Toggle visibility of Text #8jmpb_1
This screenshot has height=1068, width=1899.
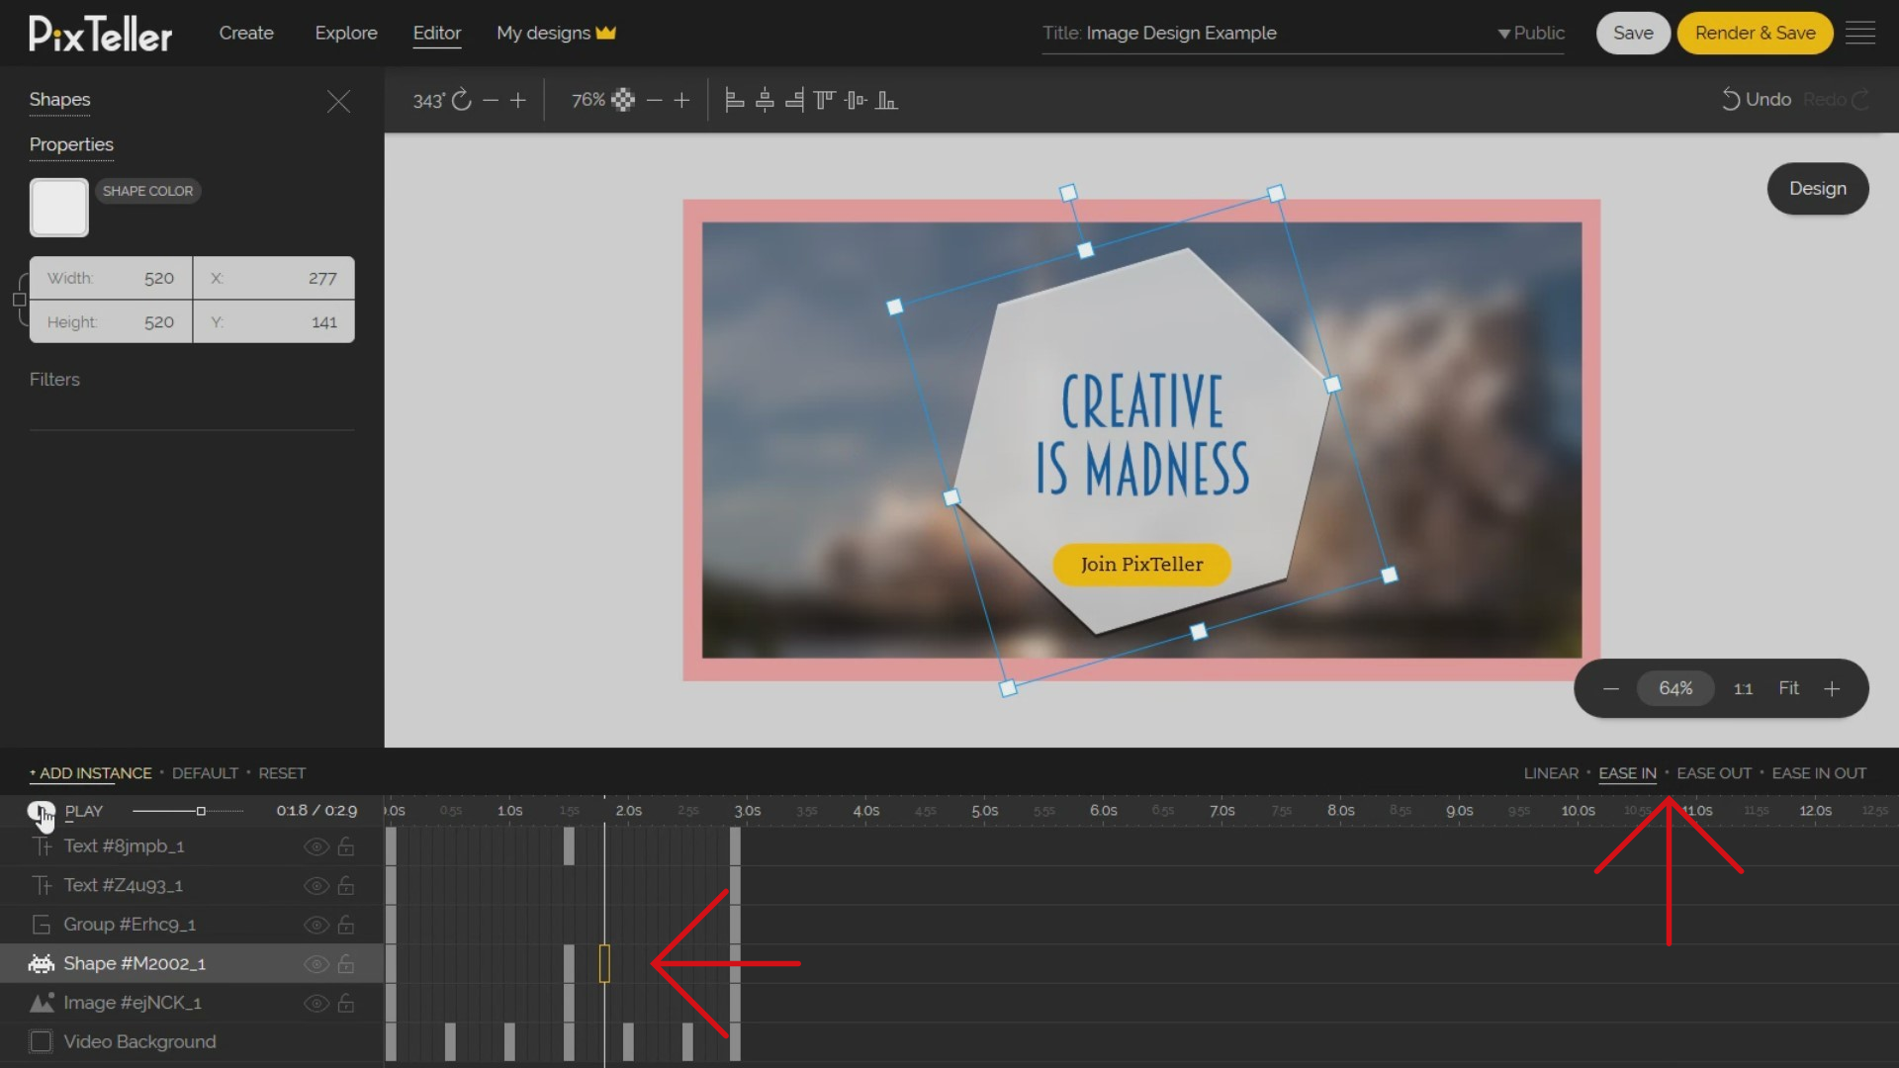316,846
